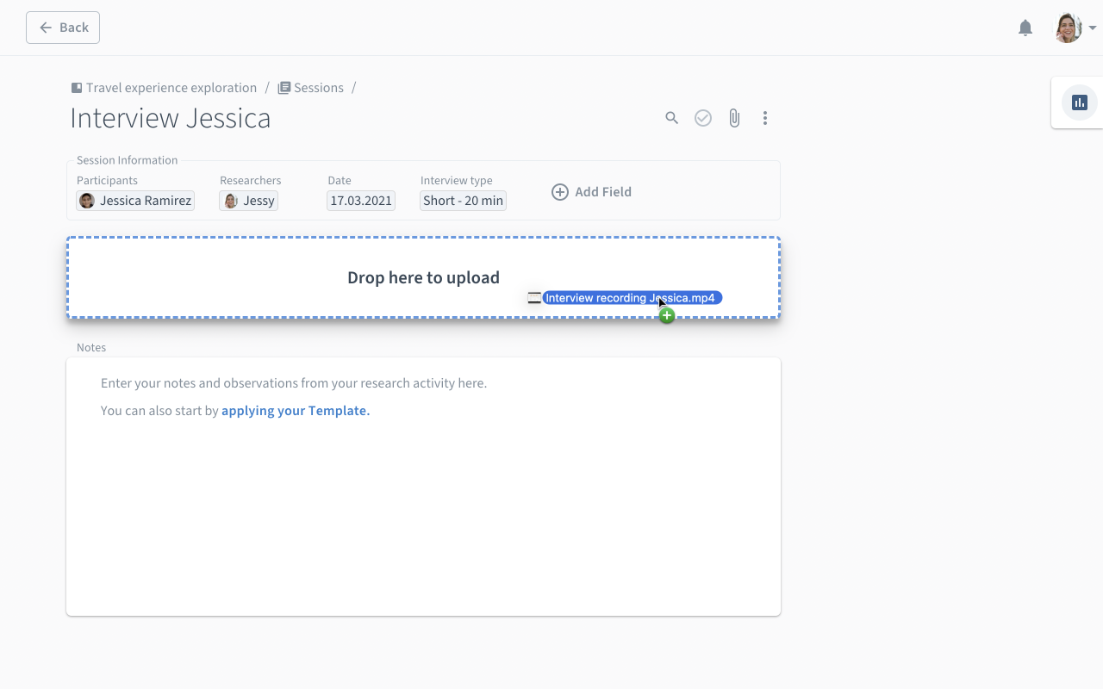The image size is (1103, 689).
Task: Click the Add Field plus icon
Action: pyautogui.click(x=560, y=192)
